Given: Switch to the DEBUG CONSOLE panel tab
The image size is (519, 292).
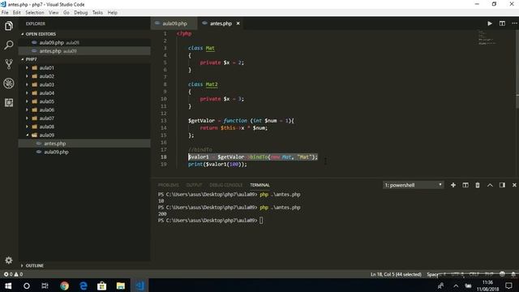Looking at the screenshot, I should [x=226, y=185].
